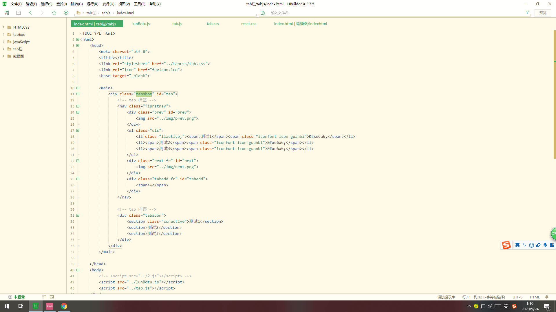
Task: Toggle the Sogou punctuation mode button
Action: click(524, 245)
